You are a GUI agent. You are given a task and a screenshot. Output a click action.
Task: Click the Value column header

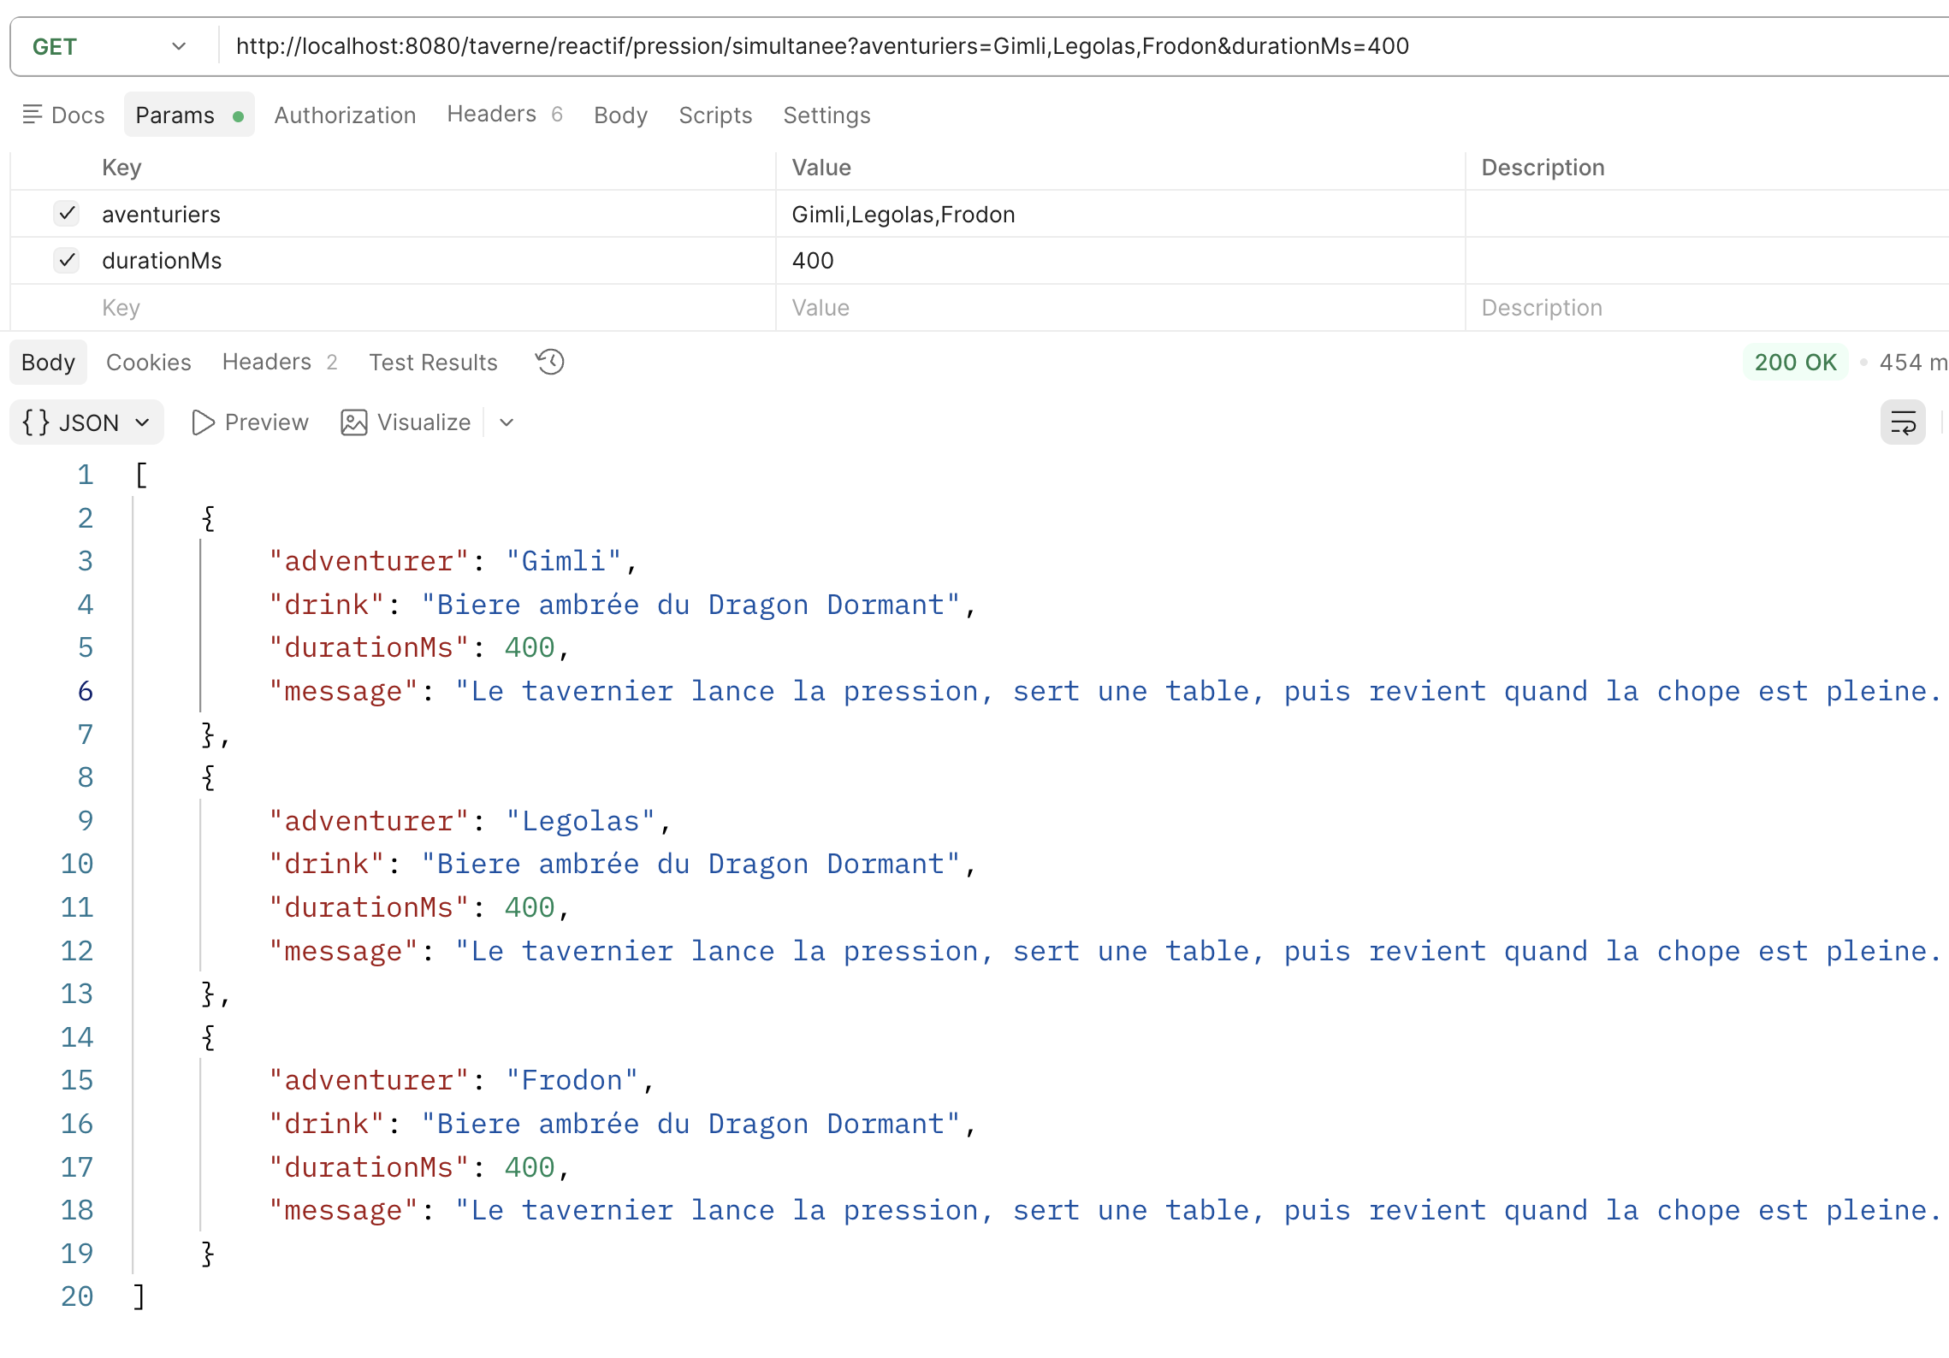[821, 168]
